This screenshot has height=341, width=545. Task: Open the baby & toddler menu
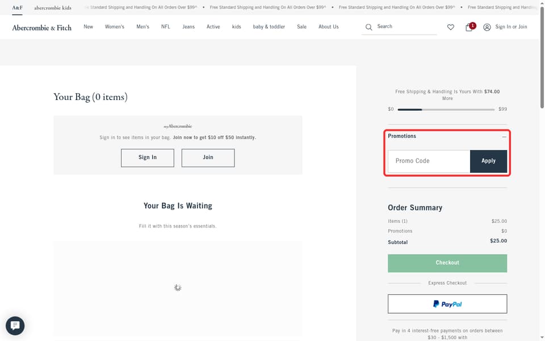269,27
